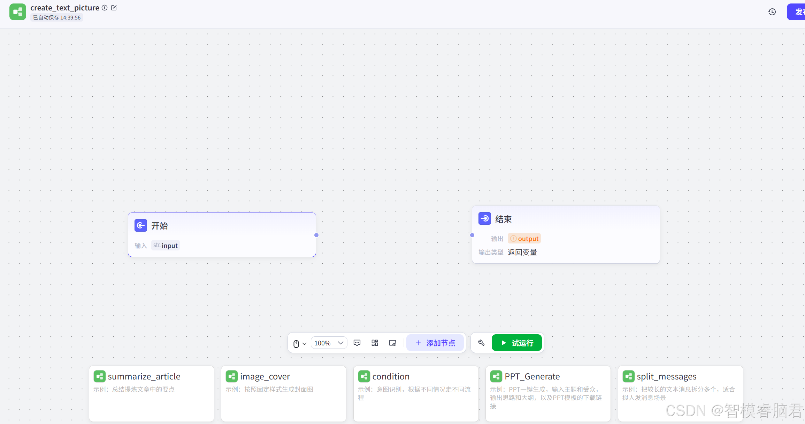Click the green workflow logo icon at top left
805x424 pixels.
(x=18, y=12)
